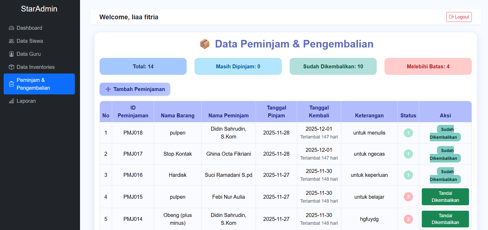This screenshot has height=230, width=488.
Task: Click the Laporan bar chart icon
Action: point(11,101)
